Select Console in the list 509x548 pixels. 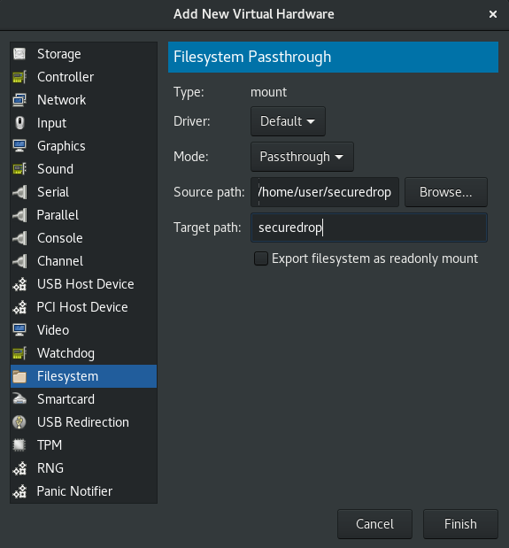(x=83, y=238)
